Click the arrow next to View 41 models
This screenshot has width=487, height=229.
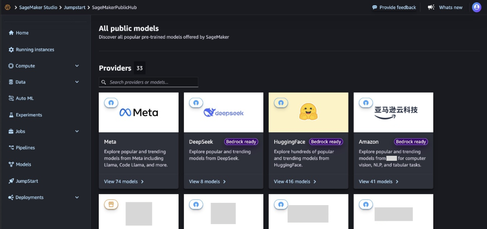coord(397,182)
